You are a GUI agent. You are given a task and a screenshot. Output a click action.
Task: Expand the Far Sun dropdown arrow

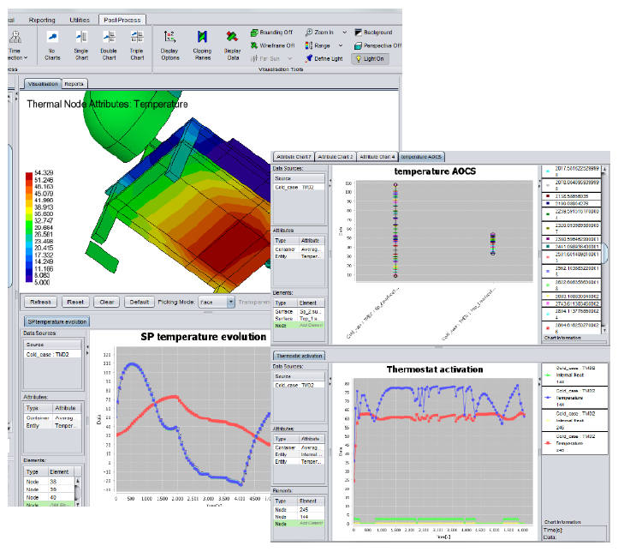290,59
